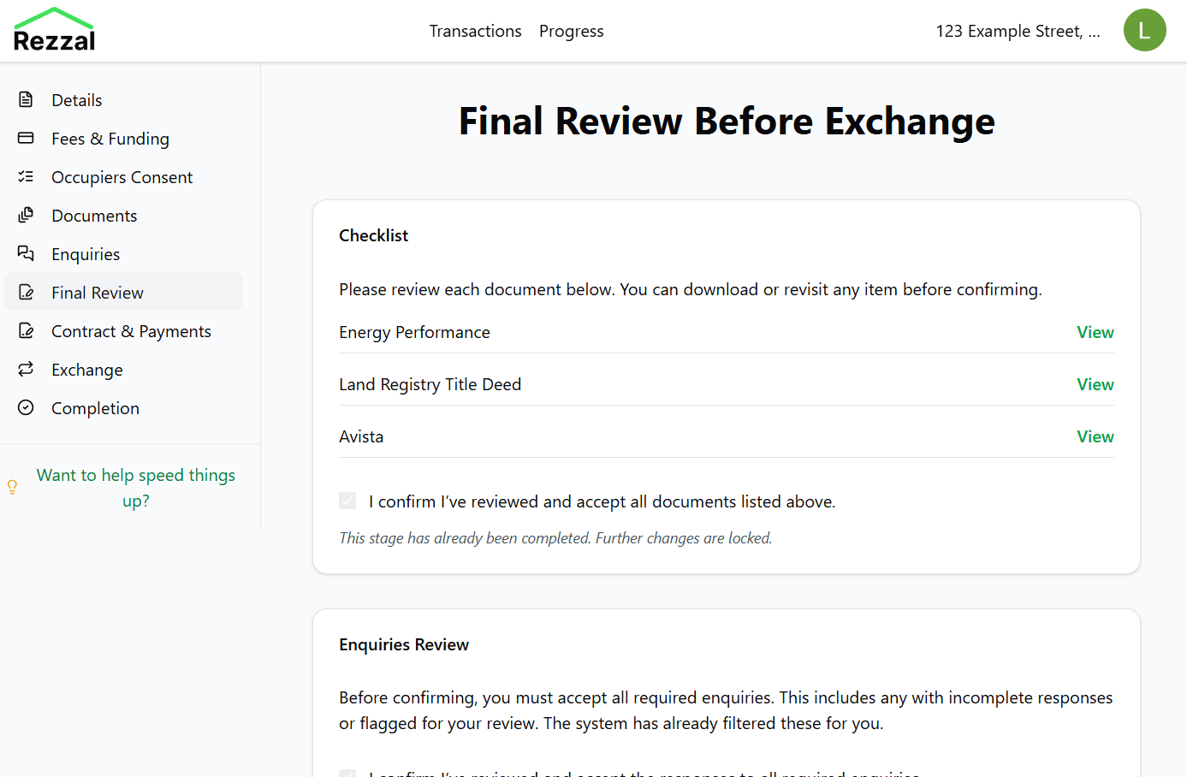Tick the enquiries acceptance checkbox
1187x777 pixels.
[x=347, y=773]
